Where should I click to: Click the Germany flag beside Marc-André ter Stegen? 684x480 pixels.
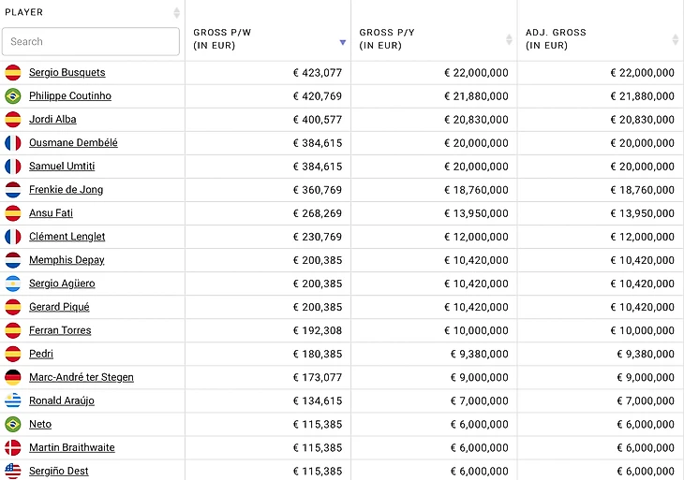coord(13,377)
